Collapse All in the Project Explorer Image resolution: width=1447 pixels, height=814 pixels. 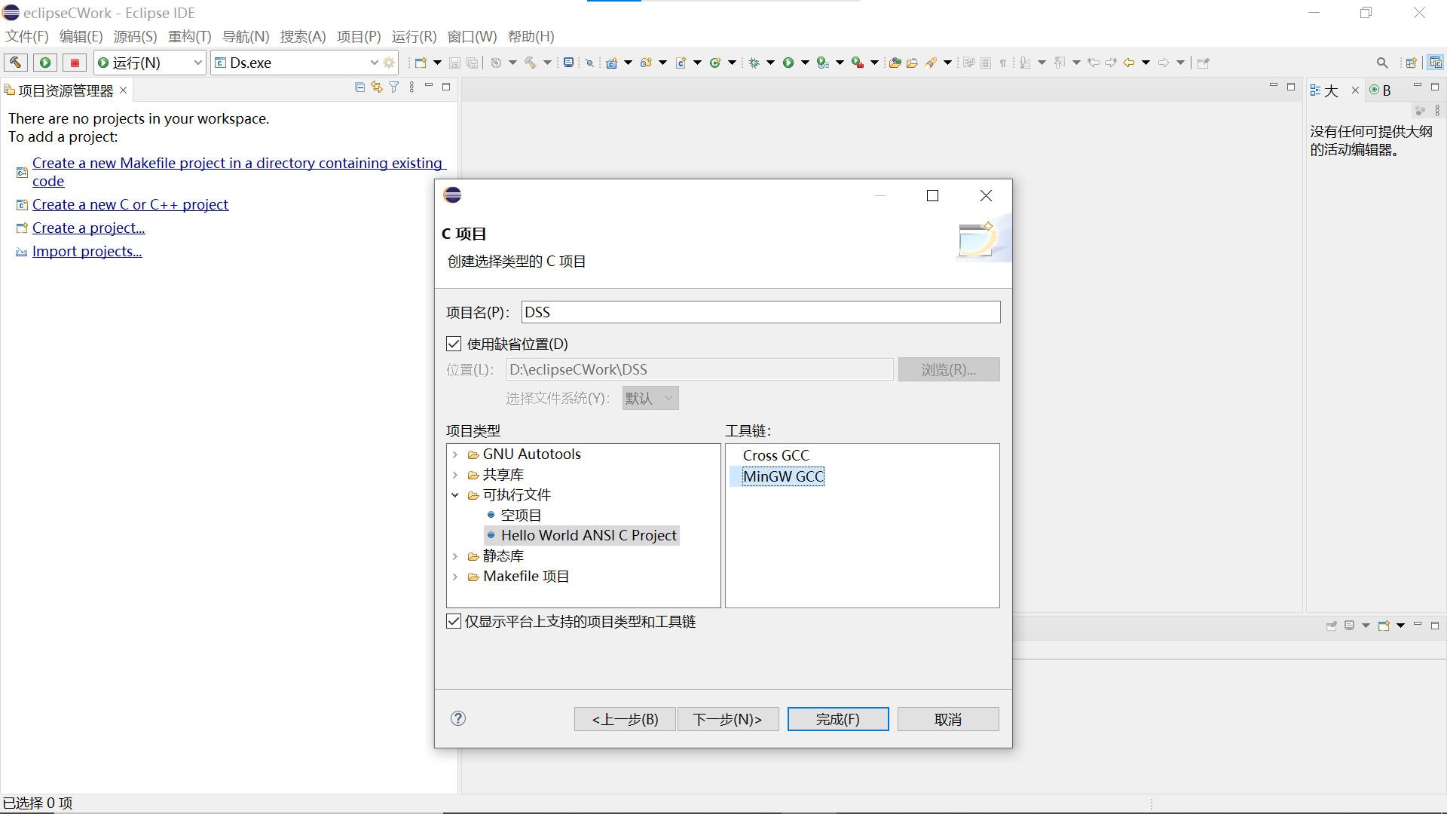pyautogui.click(x=359, y=87)
